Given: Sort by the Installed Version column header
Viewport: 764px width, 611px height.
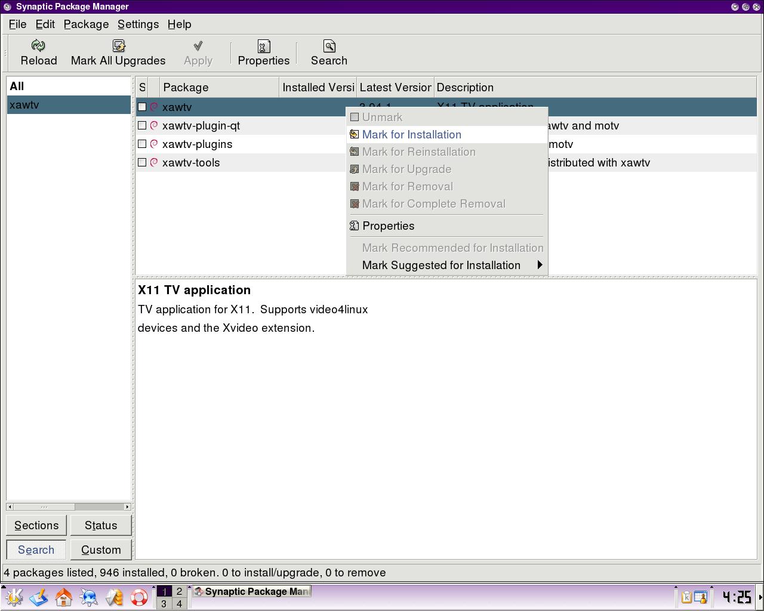Looking at the screenshot, I should tap(318, 87).
